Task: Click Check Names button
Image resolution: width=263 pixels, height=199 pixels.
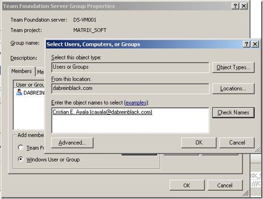Action: pos(233,112)
